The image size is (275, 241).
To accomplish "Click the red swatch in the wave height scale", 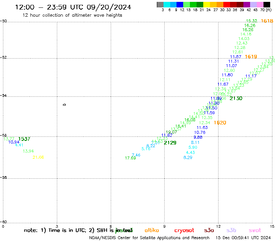I will (227, 4).
